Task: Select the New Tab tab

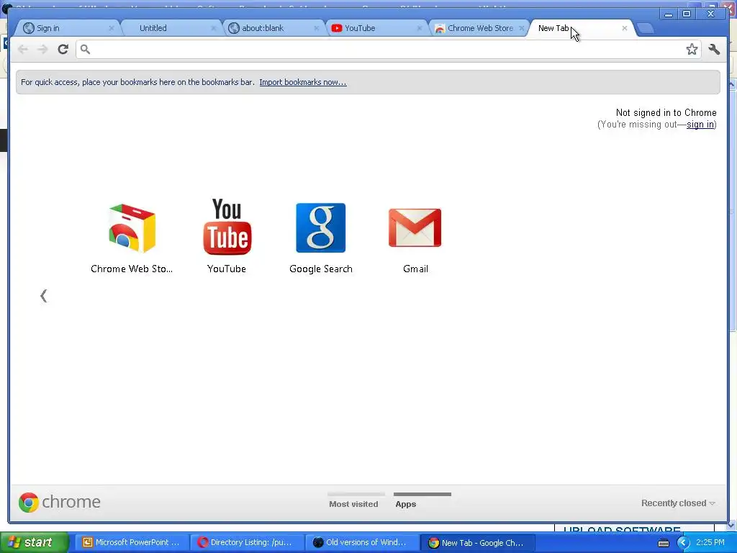Action: pos(581,28)
